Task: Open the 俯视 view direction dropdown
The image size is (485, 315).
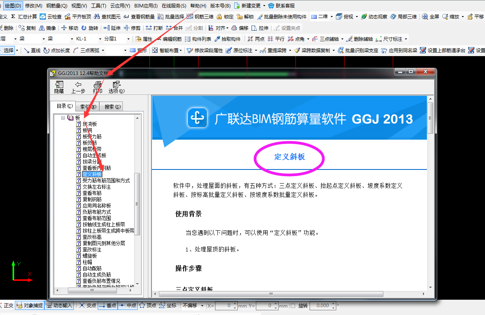Action: point(357,16)
